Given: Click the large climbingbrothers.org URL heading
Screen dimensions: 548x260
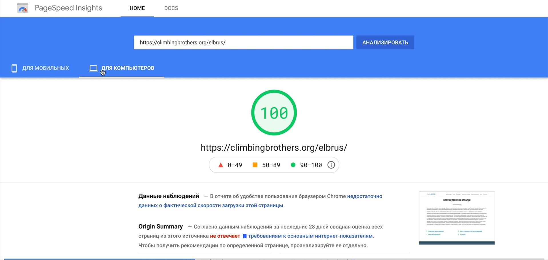Looking at the screenshot, I should (274, 148).
